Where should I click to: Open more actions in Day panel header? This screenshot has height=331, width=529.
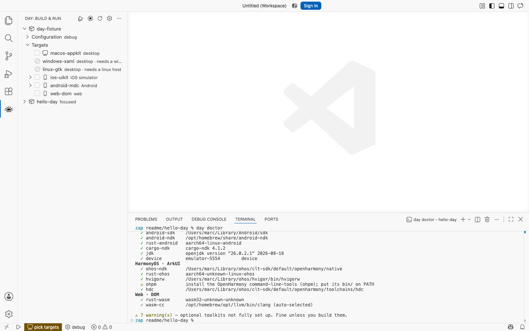tap(119, 18)
